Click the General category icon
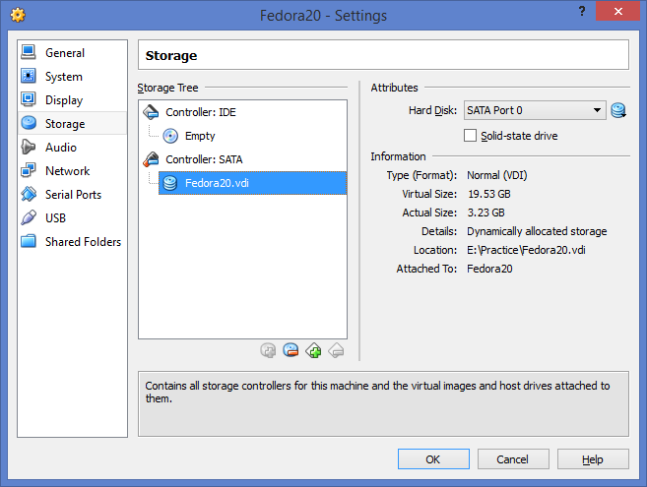 click(29, 52)
